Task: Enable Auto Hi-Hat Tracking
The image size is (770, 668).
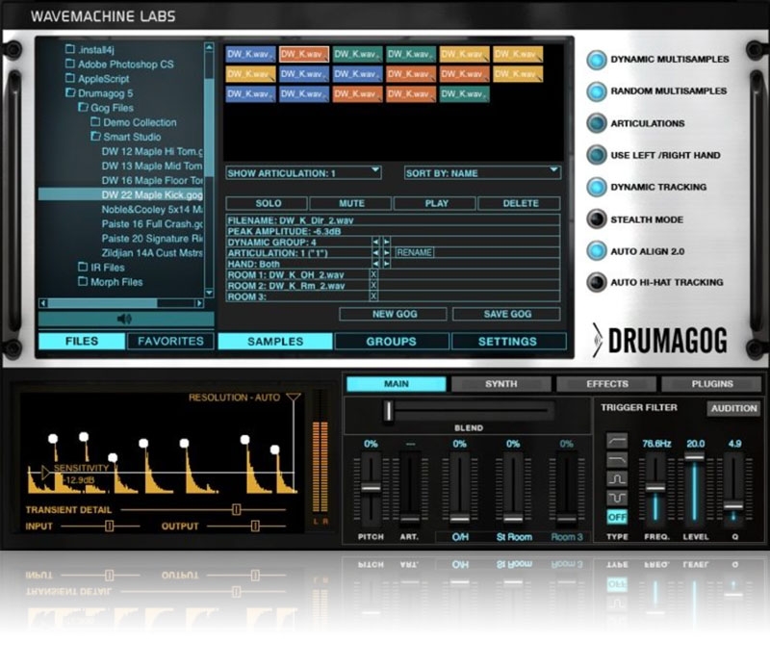Action: pyautogui.click(x=597, y=282)
